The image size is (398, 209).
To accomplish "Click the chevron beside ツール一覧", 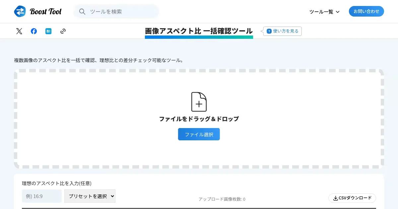I will click(338, 12).
